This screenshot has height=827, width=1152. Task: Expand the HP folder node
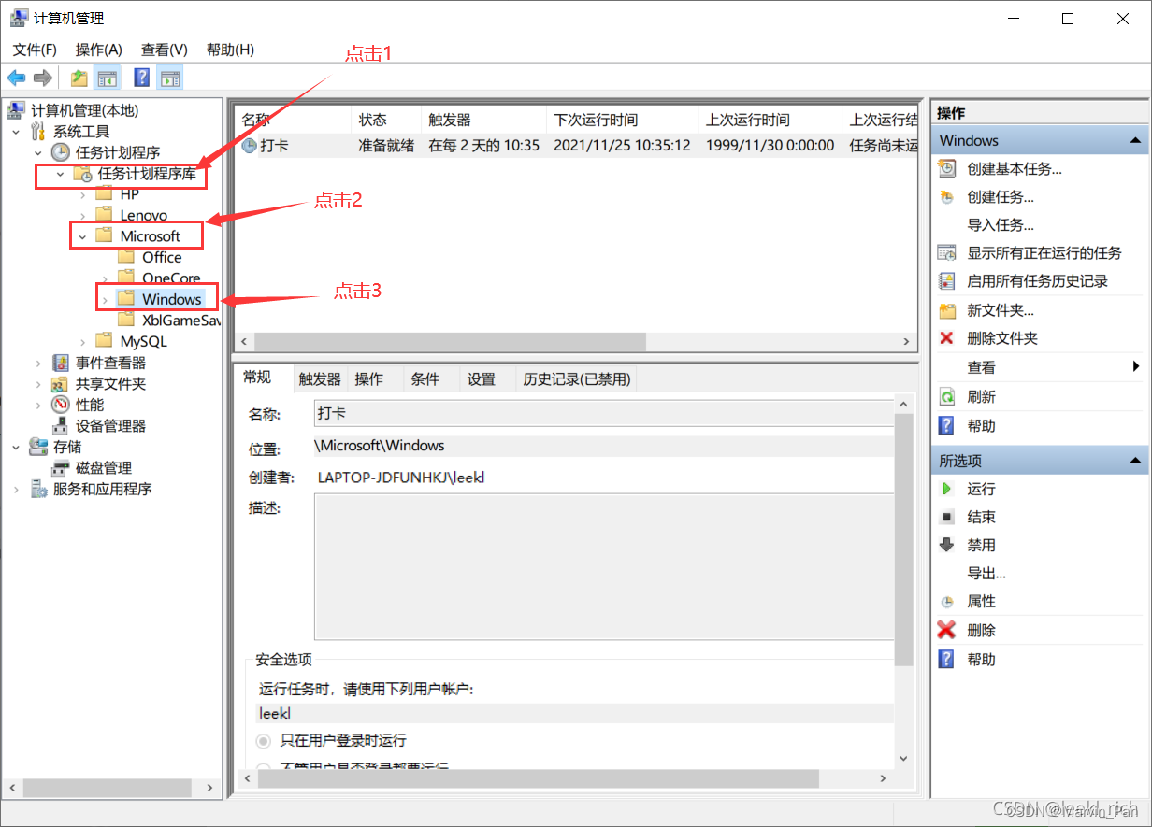[83, 194]
